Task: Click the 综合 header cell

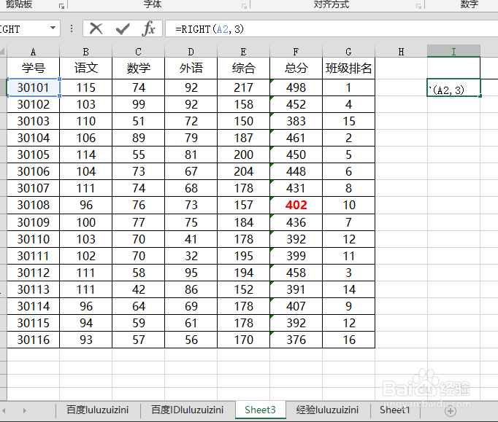Action: pyautogui.click(x=243, y=69)
